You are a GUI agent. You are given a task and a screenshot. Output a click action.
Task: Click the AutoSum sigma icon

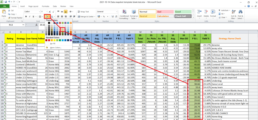coord(219,10)
